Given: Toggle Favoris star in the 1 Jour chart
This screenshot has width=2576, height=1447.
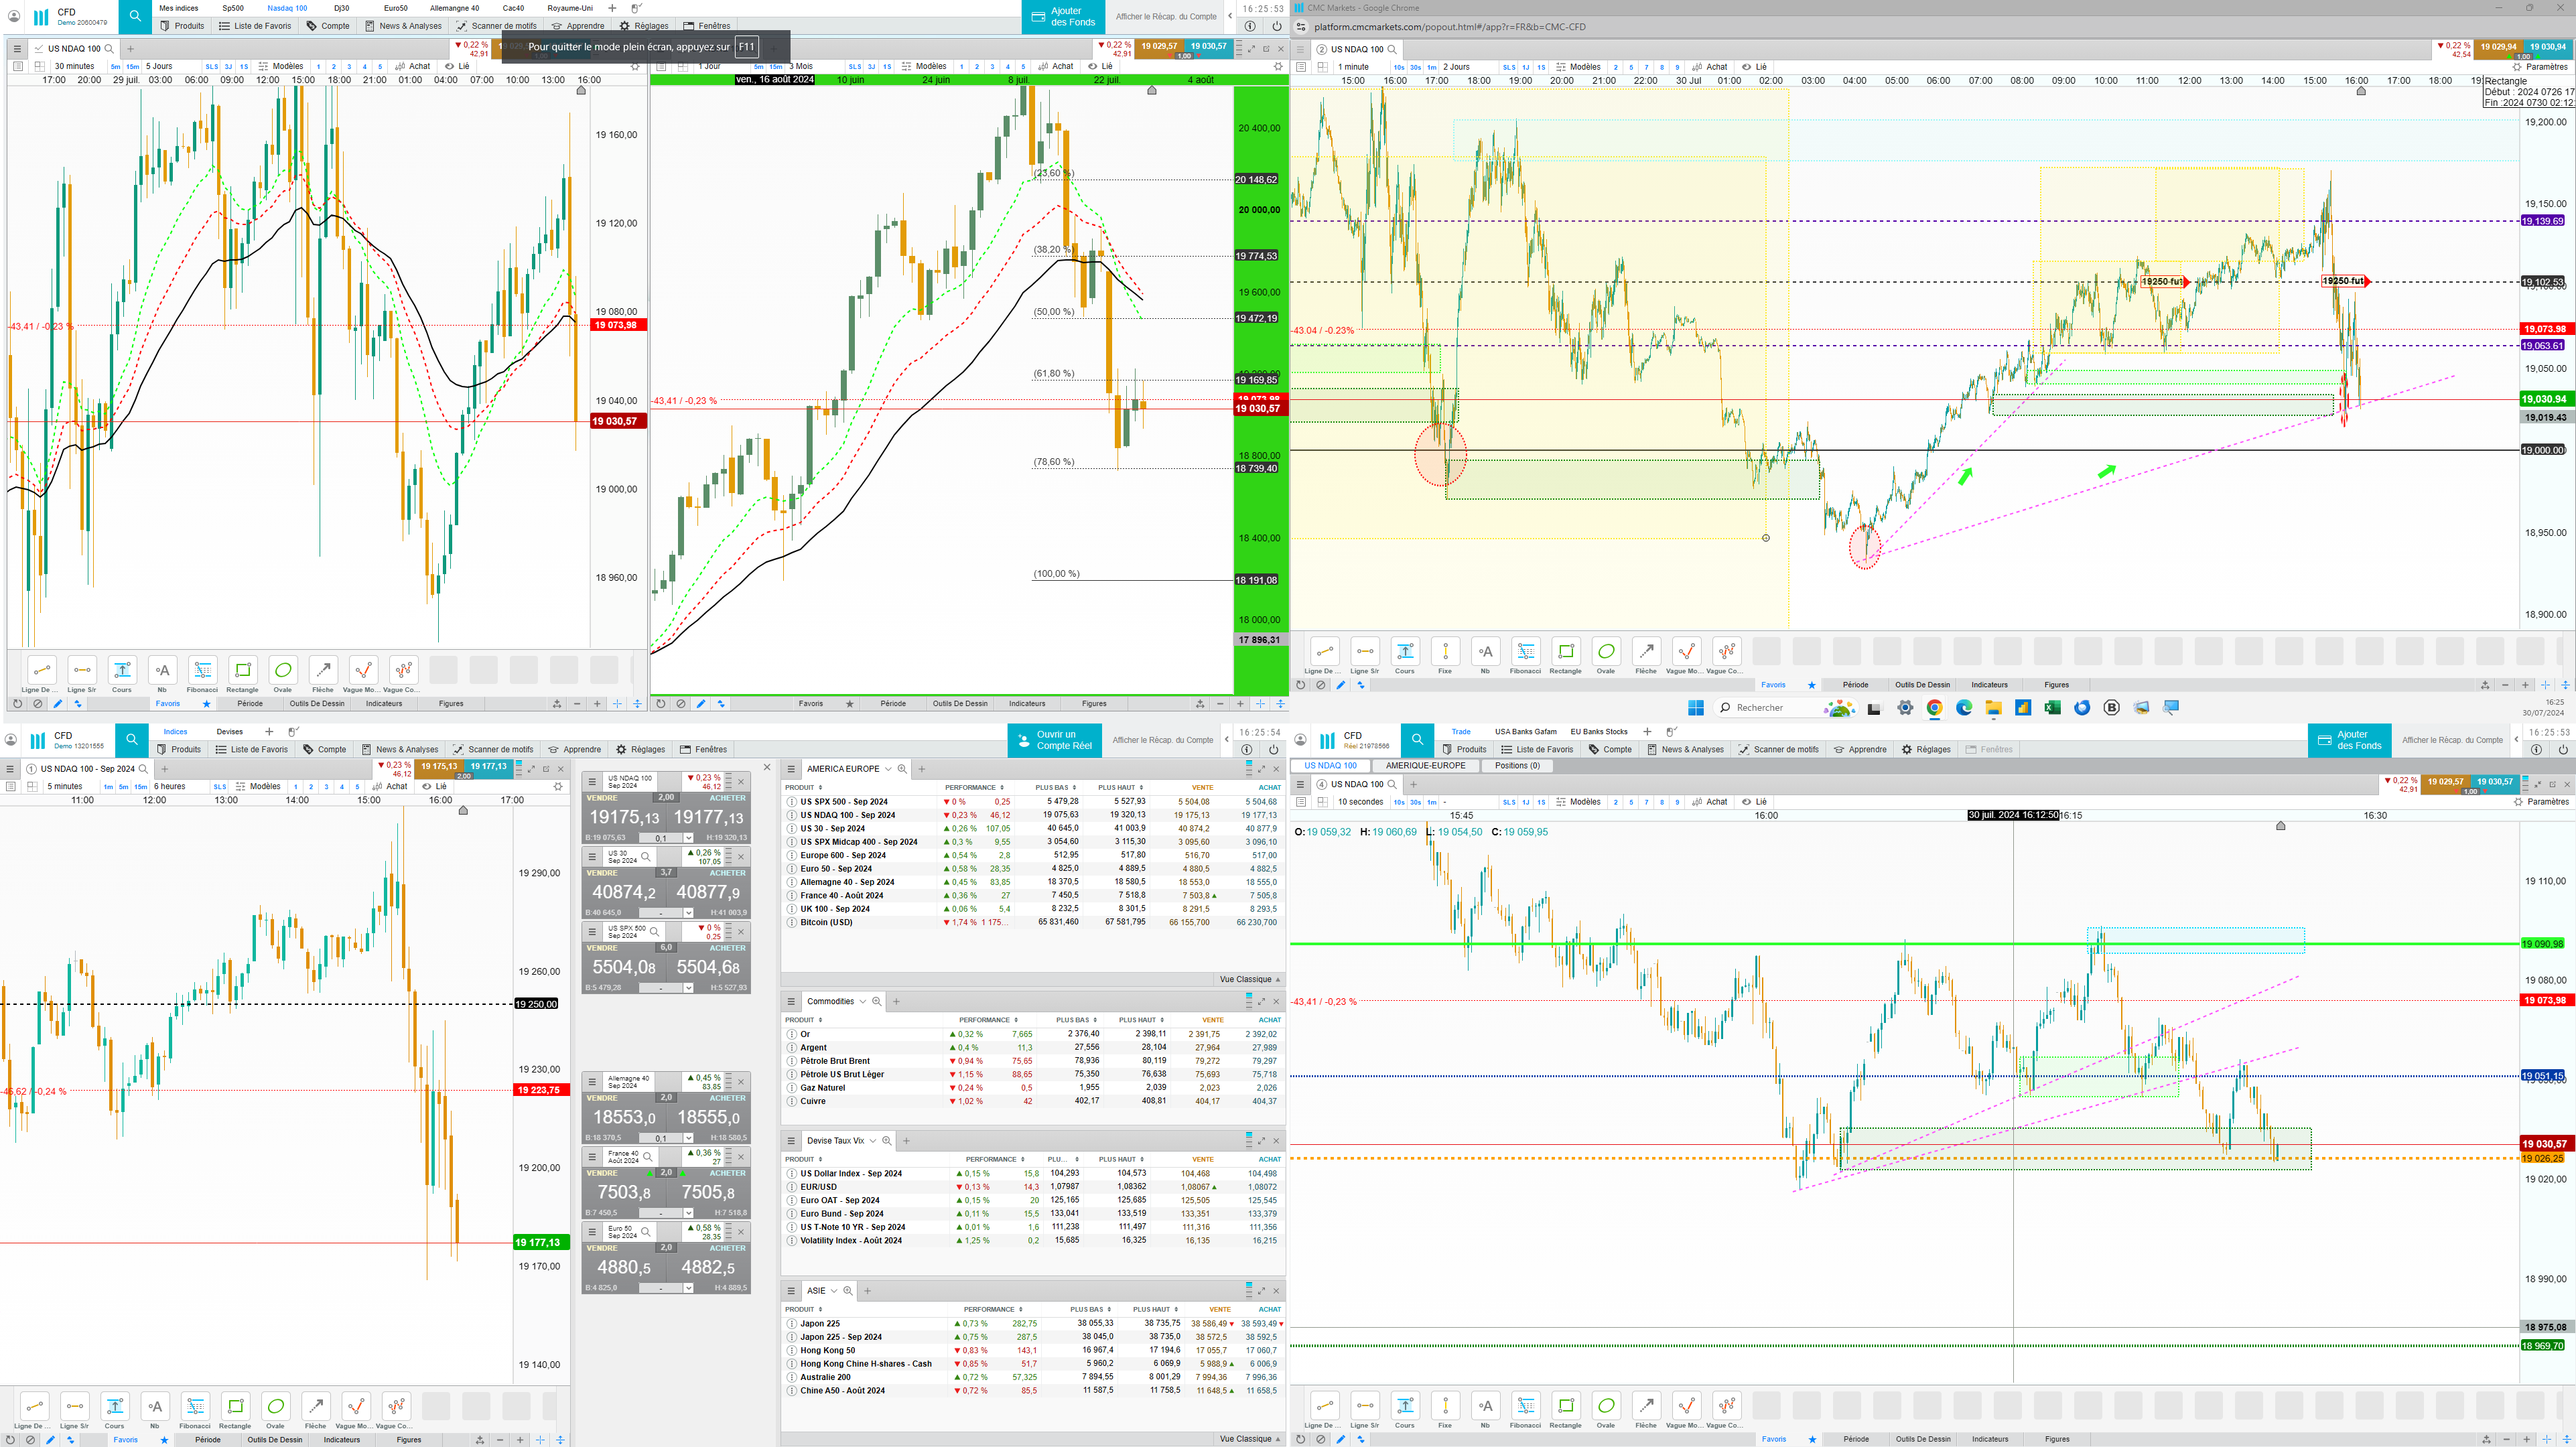Looking at the screenshot, I should pos(850,704).
